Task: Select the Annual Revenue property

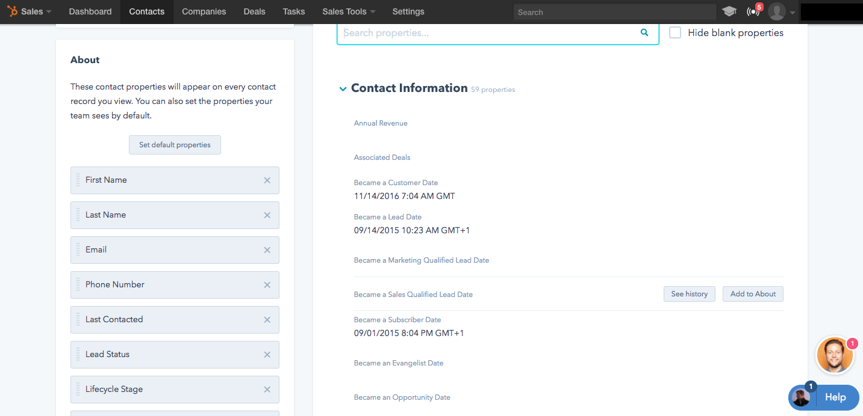Action: [381, 123]
